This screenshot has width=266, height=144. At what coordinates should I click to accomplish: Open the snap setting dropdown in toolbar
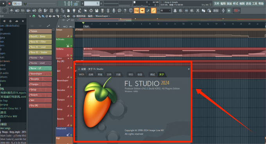pos(165,11)
